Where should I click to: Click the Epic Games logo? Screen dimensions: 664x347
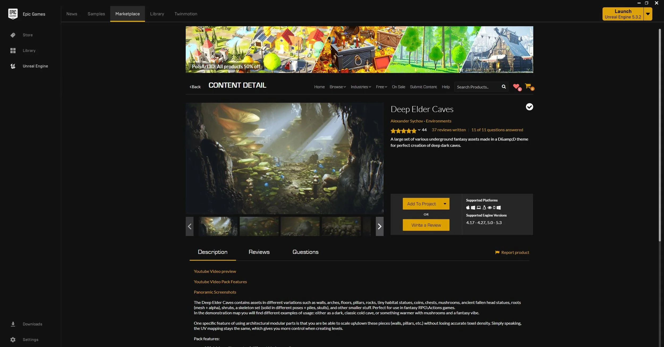(x=13, y=14)
